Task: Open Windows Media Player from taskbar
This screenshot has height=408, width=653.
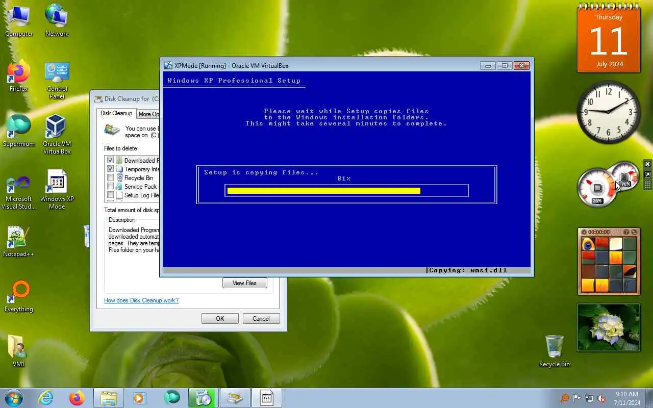Action: point(139,398)
